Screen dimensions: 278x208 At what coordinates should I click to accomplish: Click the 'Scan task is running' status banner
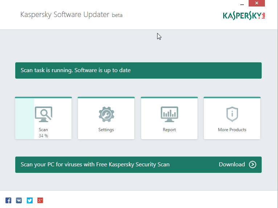click(138, 70)
